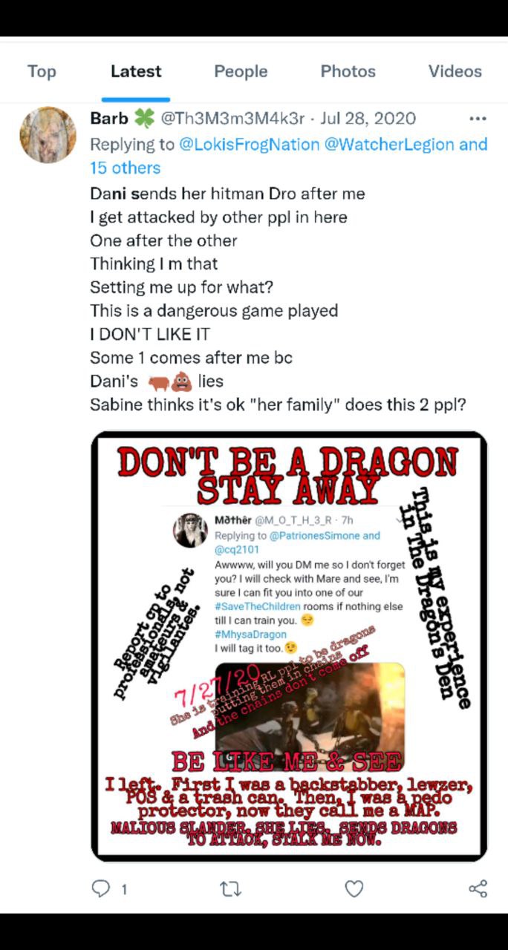508x950 pixels.
Task: Open the attached 'Don't be a dragon' image
Action: coord(289,646)
